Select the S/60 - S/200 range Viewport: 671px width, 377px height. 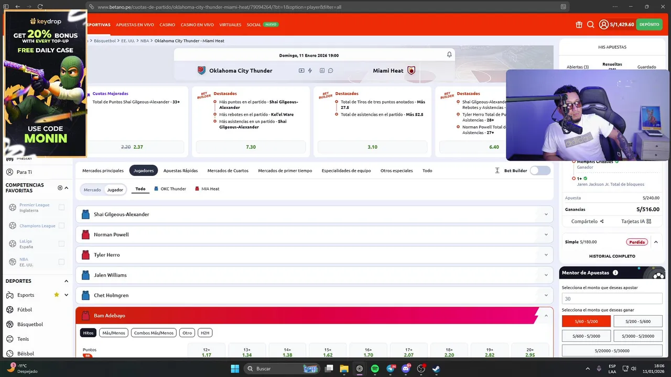point(586,321)
